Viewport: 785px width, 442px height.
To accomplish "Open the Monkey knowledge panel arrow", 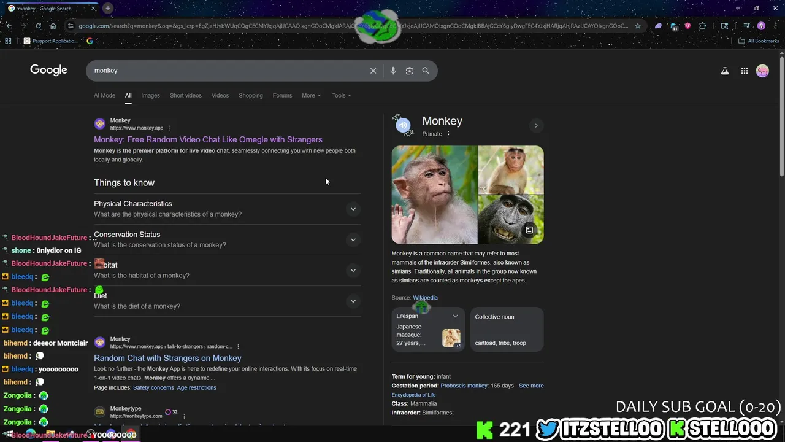I will (x=536, y=126).
